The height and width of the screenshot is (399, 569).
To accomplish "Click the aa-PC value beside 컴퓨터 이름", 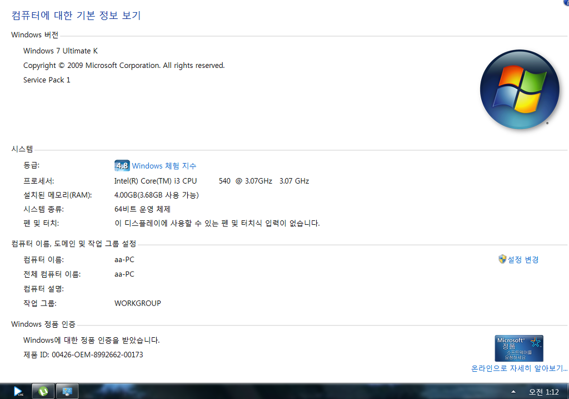I will pyautogui.click(x=124, y=259).
